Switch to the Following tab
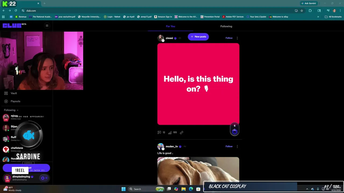 226,26
